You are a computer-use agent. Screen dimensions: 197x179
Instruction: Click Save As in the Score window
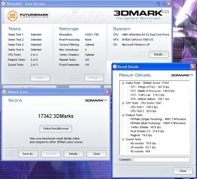pos(28,154)
